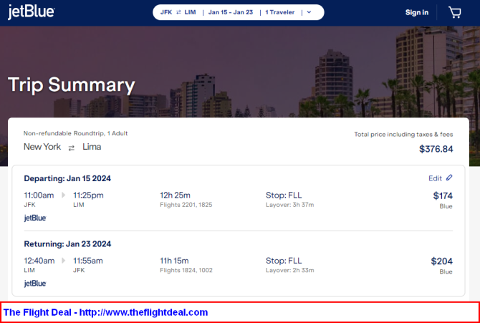Open the shopping cart icon
Screen dimensions: 480x323
(x=455, y=13)
